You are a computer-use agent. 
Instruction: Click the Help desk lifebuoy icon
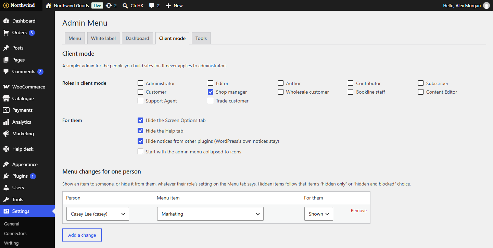click(x=6, y=149)
